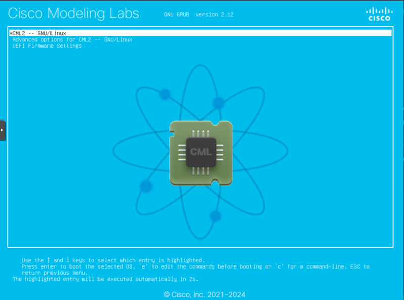Image resolution: width=404 pixels, height=300 pixels.
Task: Select UEFI Firmware Settings entry
Action: tap(47, 46)
